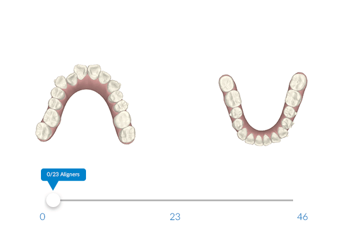This screenshot has height=234, width=351.
Task: Click the white round slider handle
Action: pos(53,200)
